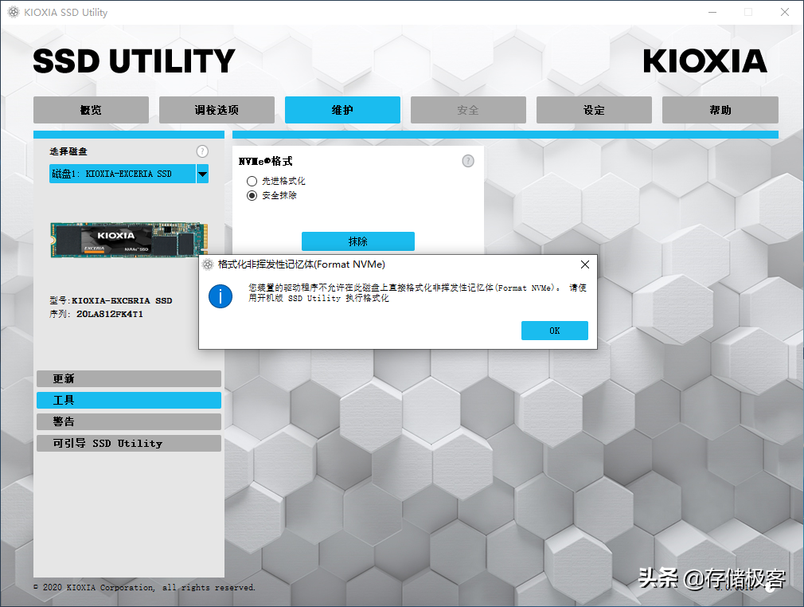Select the 先进格式化 radio option
This screenshot has height=607, width=804.
tap(252, 181)
